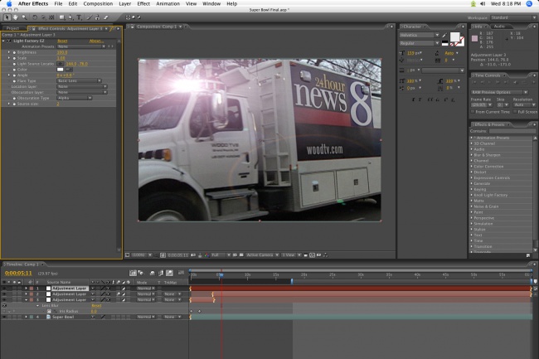Click the current time indicator in timeline
The image size is (539, 359).
click(221, 274)
